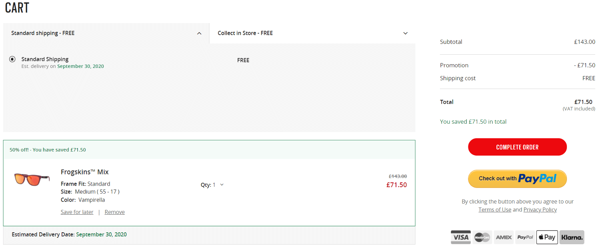The image size is (600, 251).
Task: Click the Frogskins™ Mix product title
Action: tap(85, 172)
